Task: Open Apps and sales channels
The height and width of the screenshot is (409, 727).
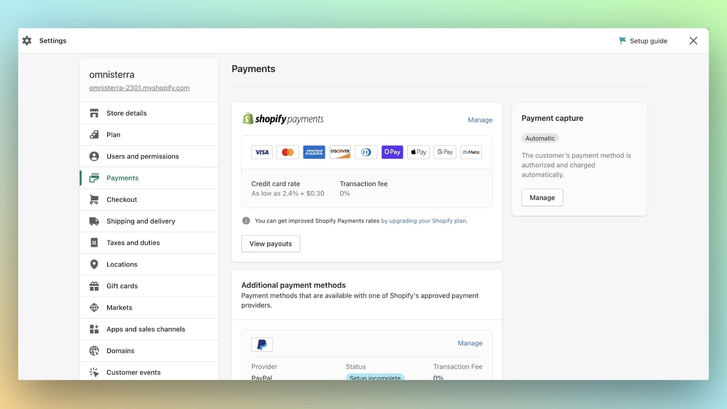Action: point(149,329)
